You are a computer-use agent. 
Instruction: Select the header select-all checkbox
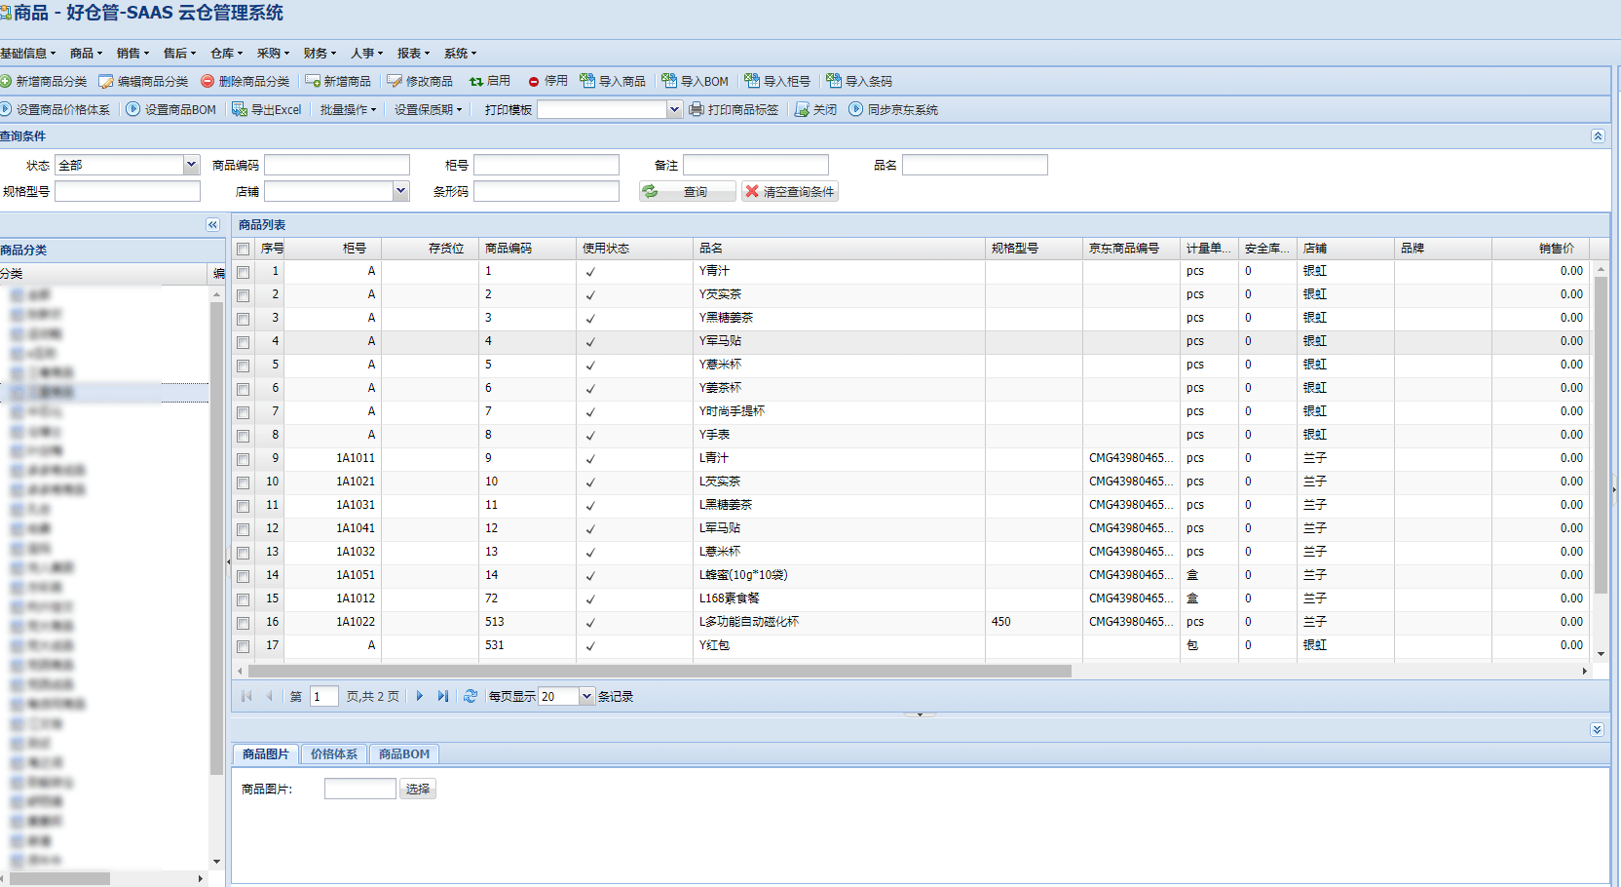coord(244,250)
